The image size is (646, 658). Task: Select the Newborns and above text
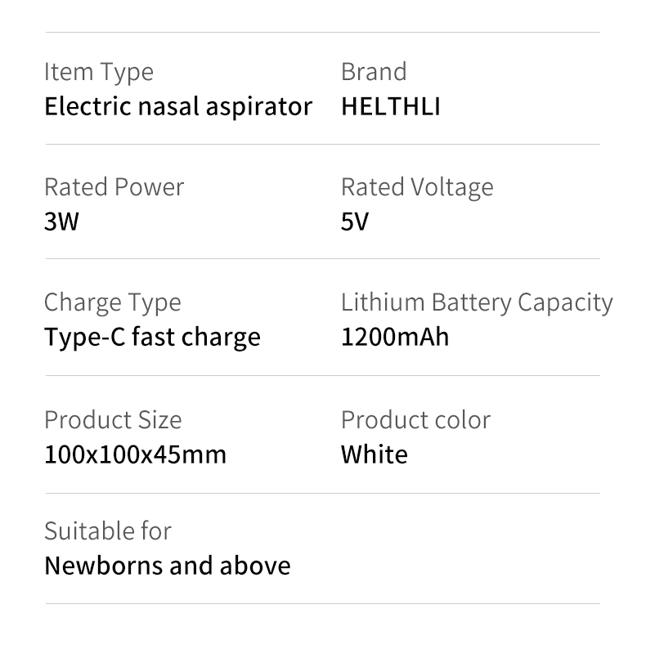[x=168, y=566]
